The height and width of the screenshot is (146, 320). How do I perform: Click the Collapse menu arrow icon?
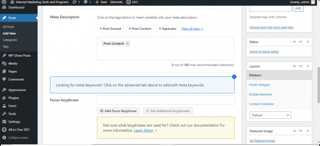click(4, 138)
